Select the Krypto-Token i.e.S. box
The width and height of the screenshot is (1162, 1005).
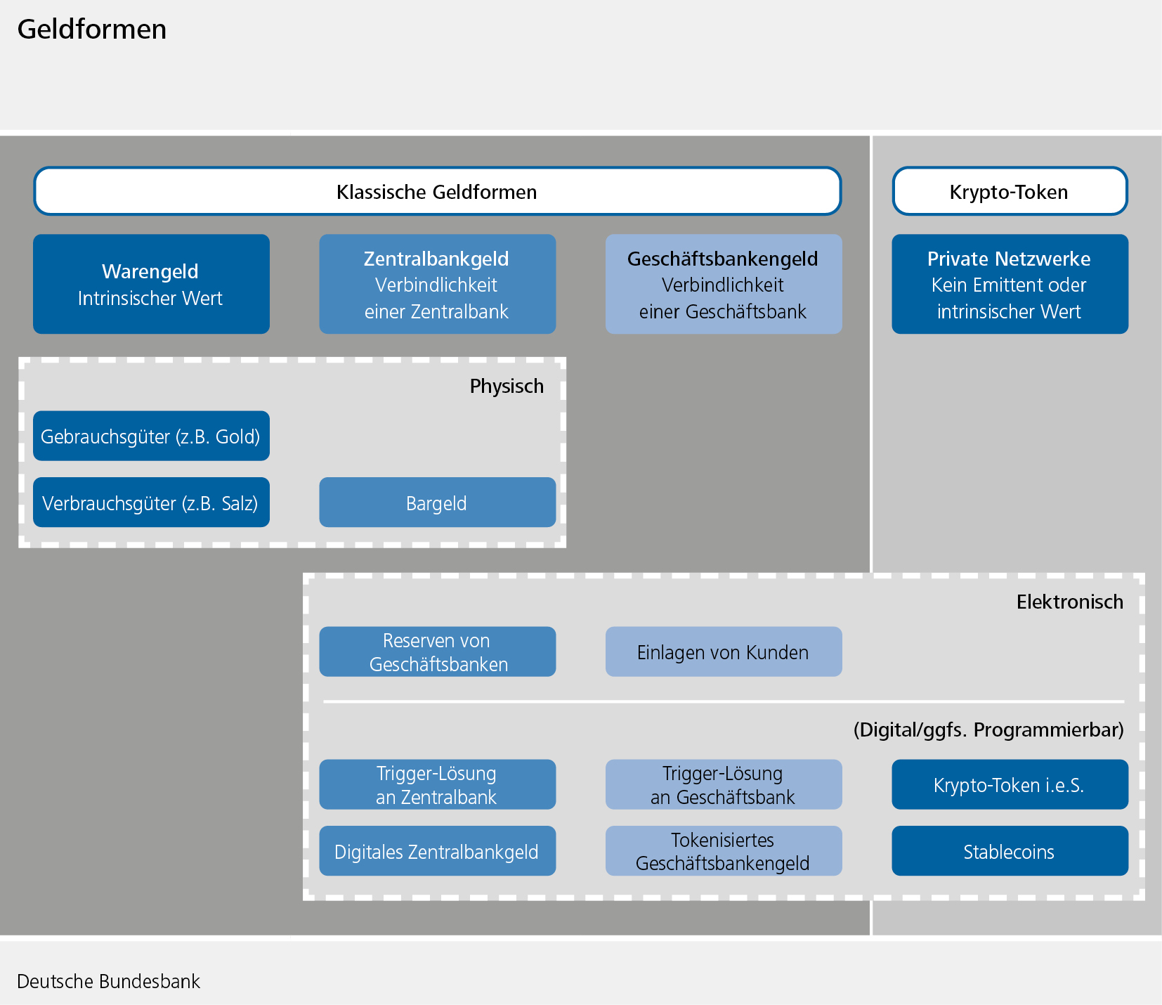1010,784
